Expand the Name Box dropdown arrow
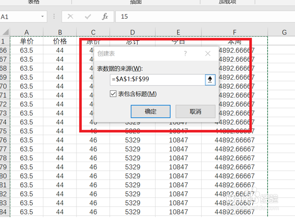Screen dimensions: 295x218 (x=42, y=17)
